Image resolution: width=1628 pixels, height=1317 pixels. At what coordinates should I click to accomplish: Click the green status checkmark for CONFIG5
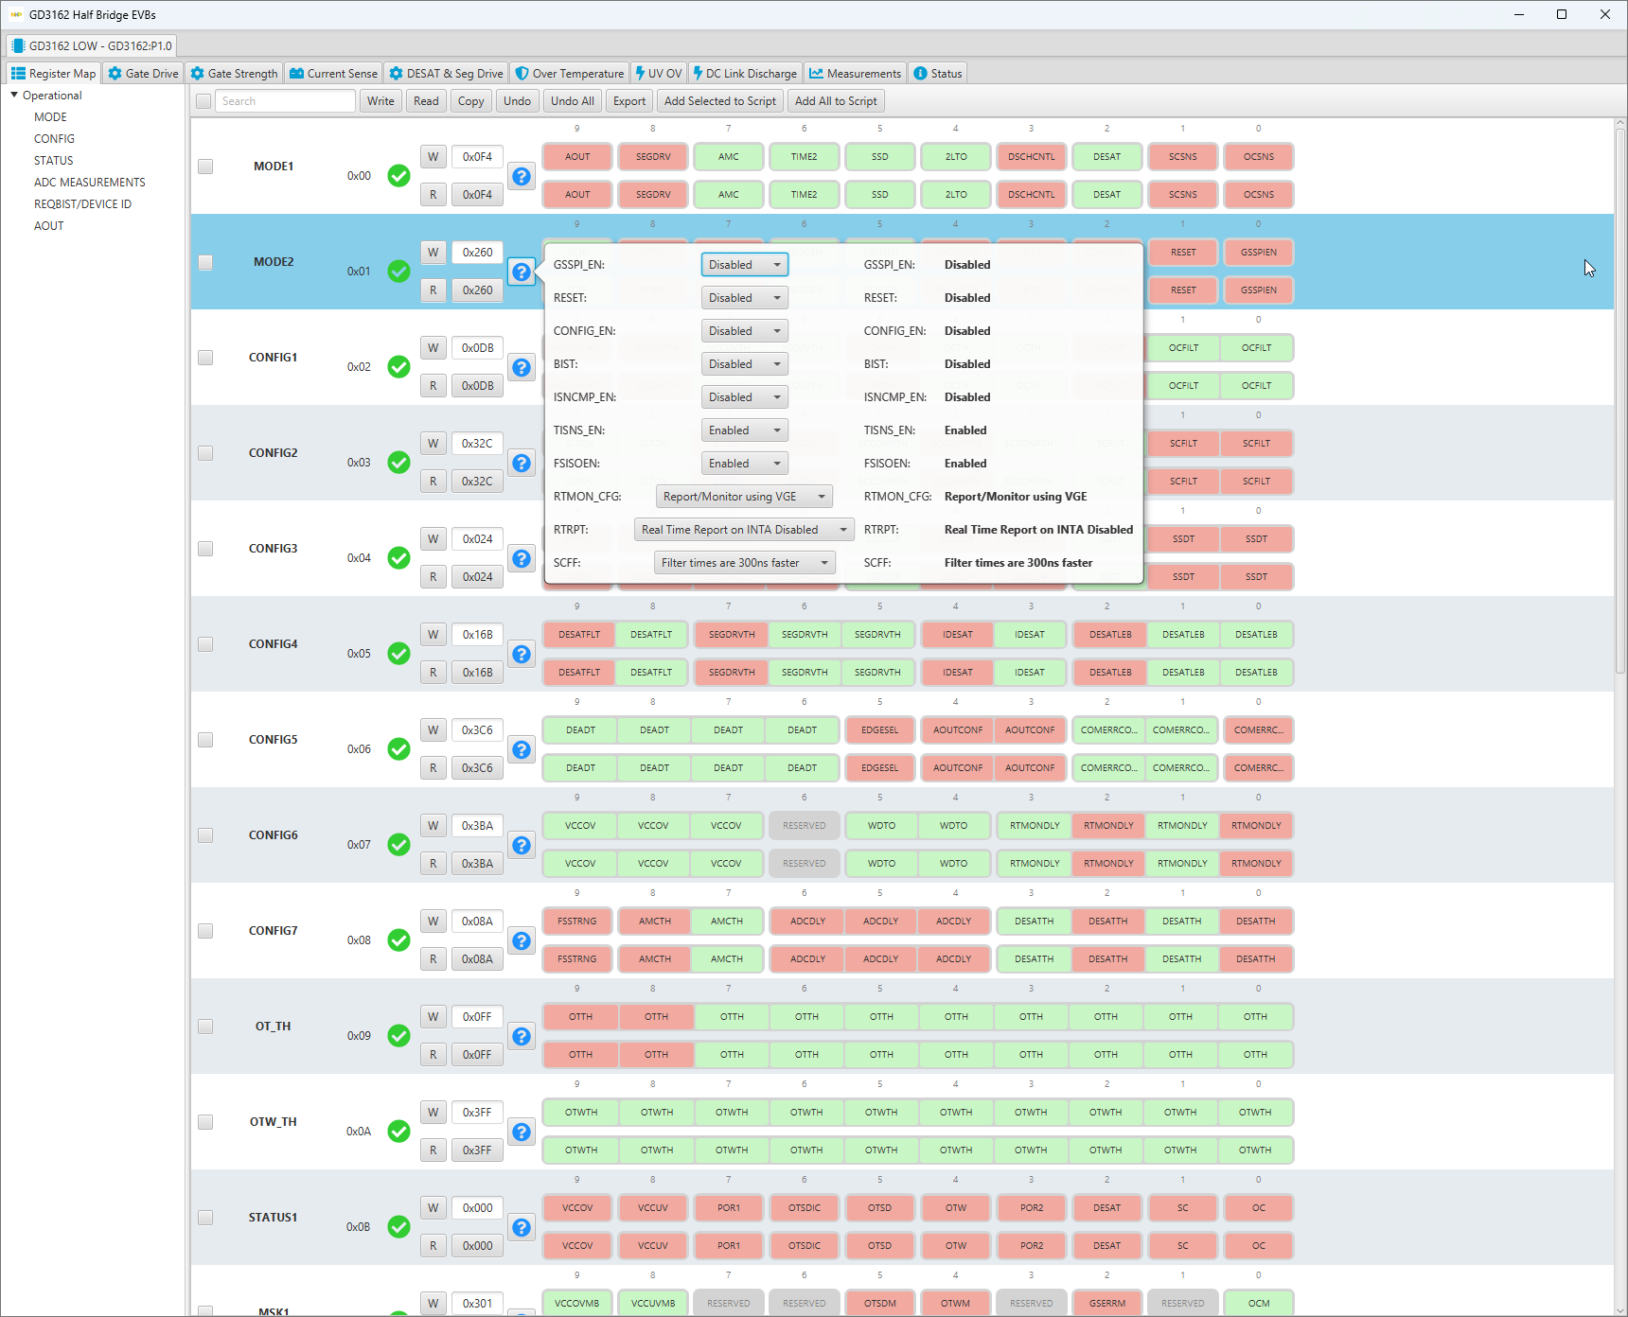coord(399,749)
